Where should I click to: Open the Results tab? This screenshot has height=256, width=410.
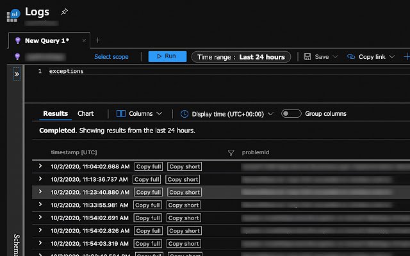pyautogui.click(x=56, y=114)
